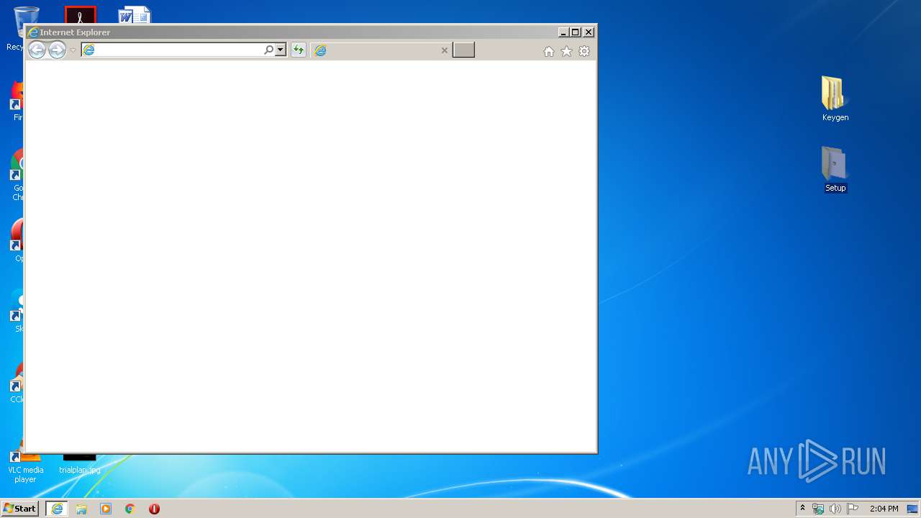Click the Internet Explorer title bar icon
Viewport: 921px width, 518px height.
tap(32, 32)
